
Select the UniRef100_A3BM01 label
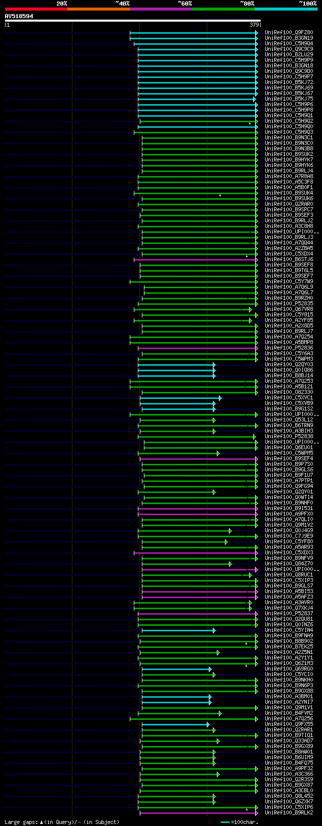(289, 697)
